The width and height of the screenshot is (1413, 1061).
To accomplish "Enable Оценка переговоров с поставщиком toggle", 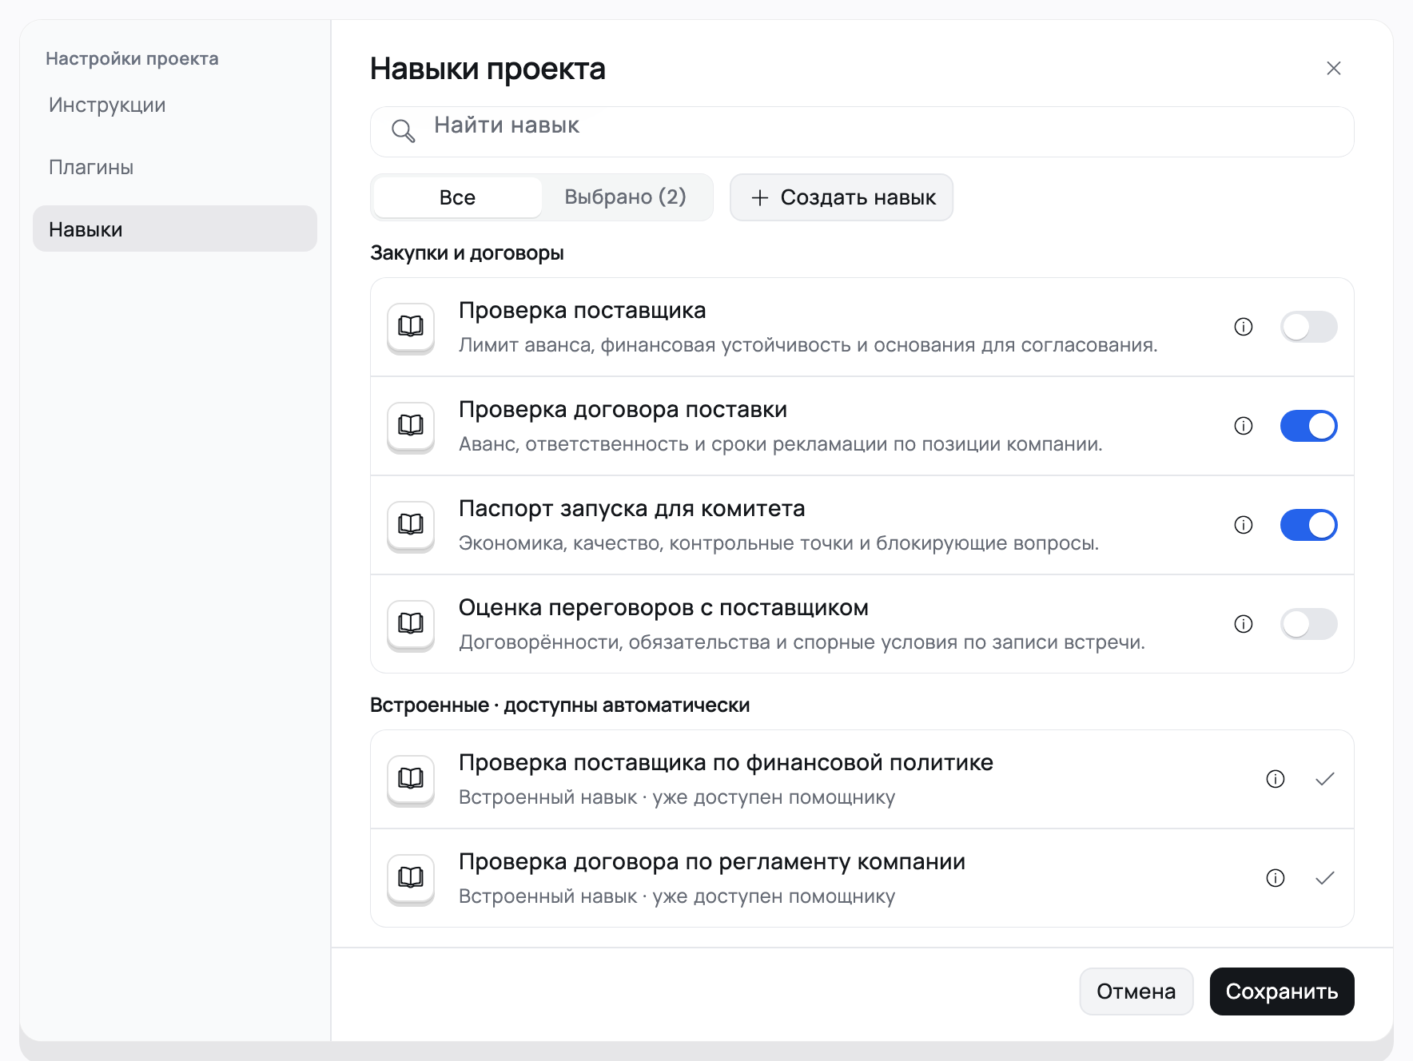I will click(1309, 624).
